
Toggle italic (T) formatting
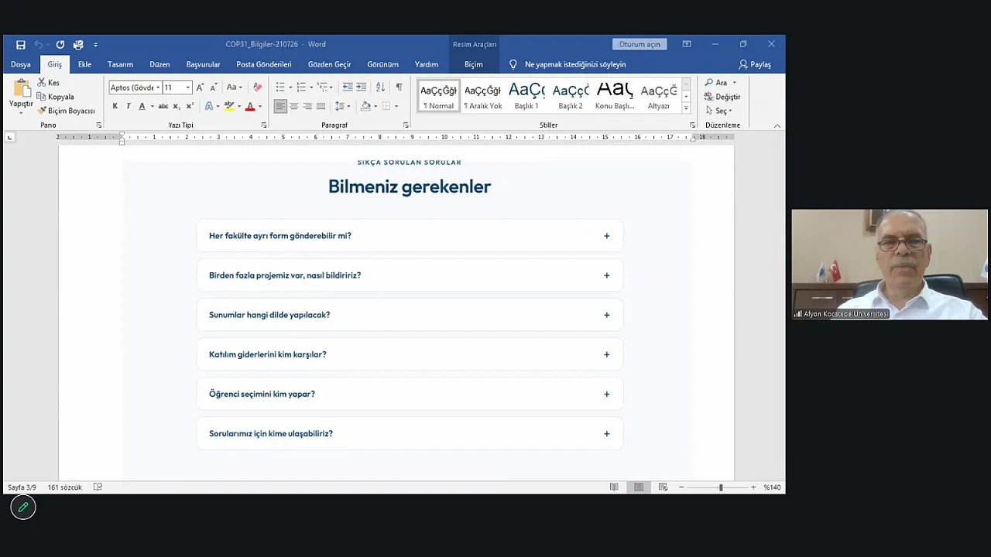(x=128, y=106)
